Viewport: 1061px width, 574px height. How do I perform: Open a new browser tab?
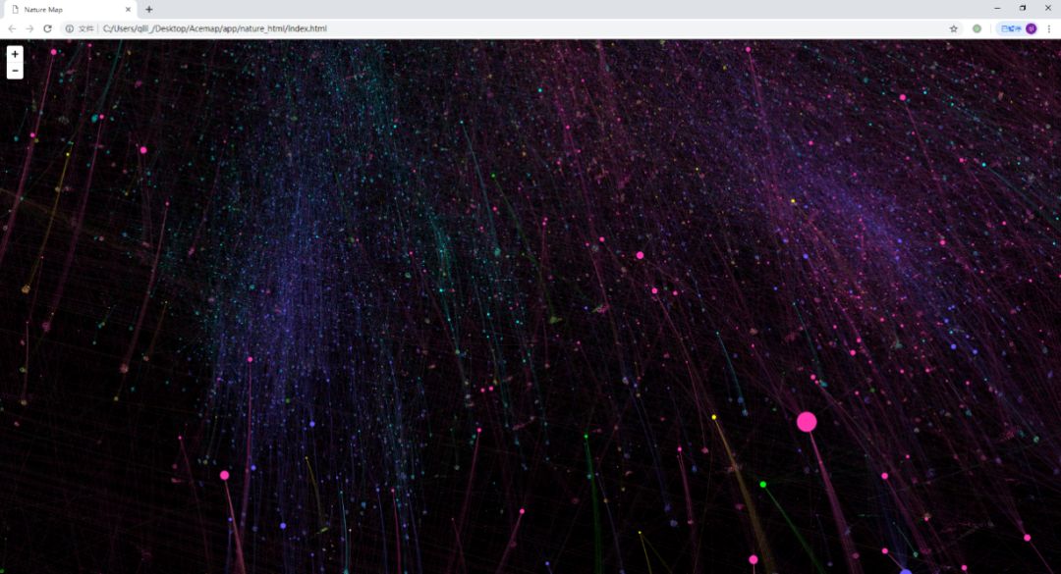point(149,10)
